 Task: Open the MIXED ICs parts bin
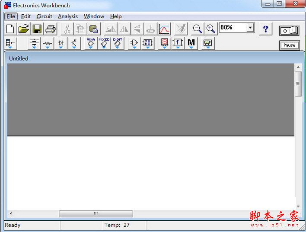[104, 43]
